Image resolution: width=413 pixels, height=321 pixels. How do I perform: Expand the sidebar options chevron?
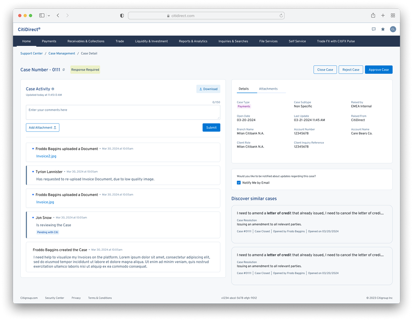click(x=49, y=15)
